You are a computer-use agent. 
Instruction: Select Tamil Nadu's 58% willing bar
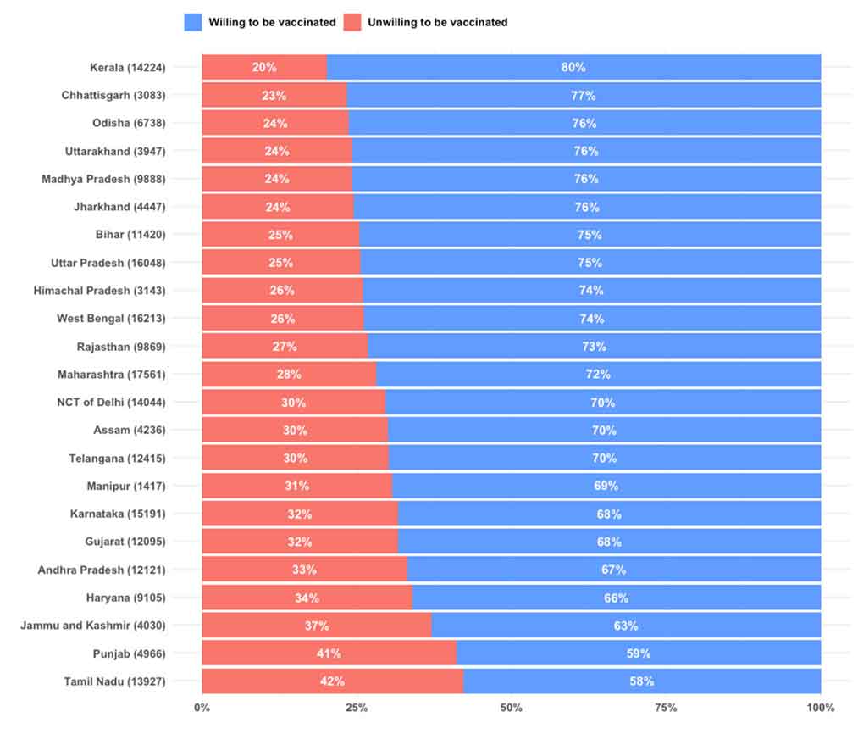point(641,681)
